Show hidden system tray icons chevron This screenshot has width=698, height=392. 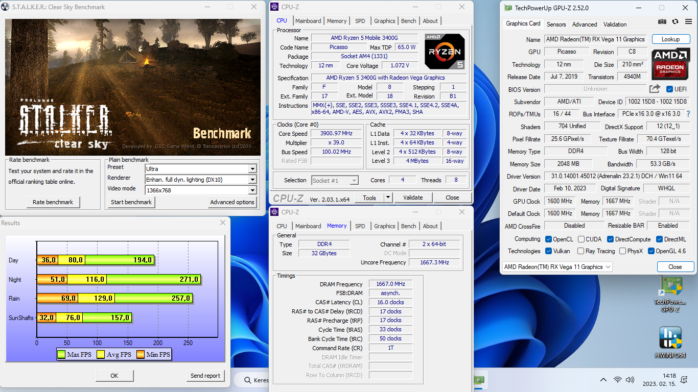pyautogui.click(x=603, y=380)
